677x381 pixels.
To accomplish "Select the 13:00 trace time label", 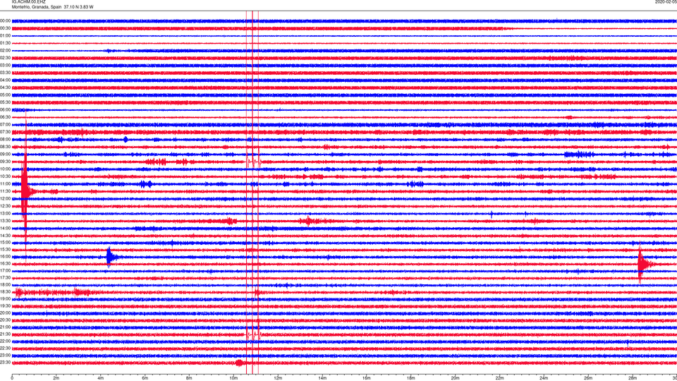I will (x=5, y=213).
